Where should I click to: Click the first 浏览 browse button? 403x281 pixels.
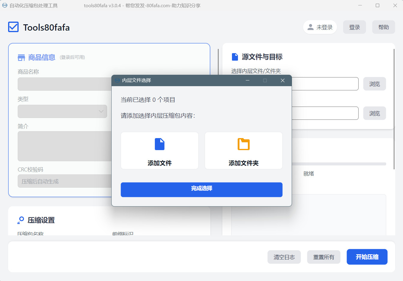point(374,84)
